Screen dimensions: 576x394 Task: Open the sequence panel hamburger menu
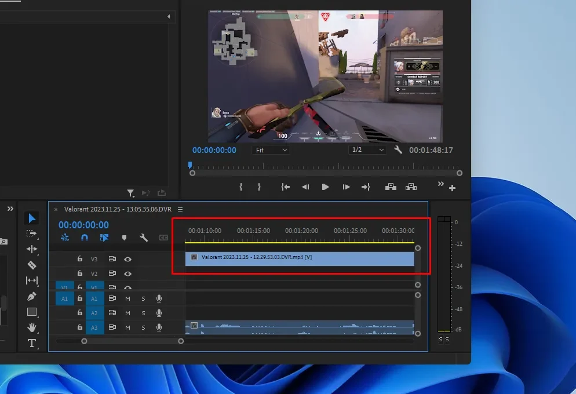(180, 209)
